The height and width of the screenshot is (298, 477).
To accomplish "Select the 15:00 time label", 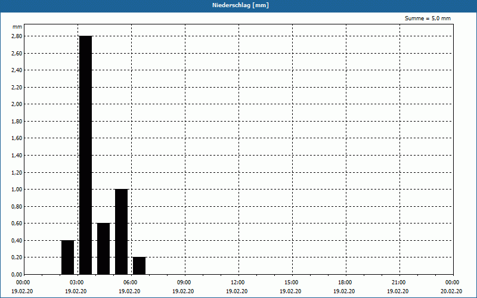I will tap(291, 283).
